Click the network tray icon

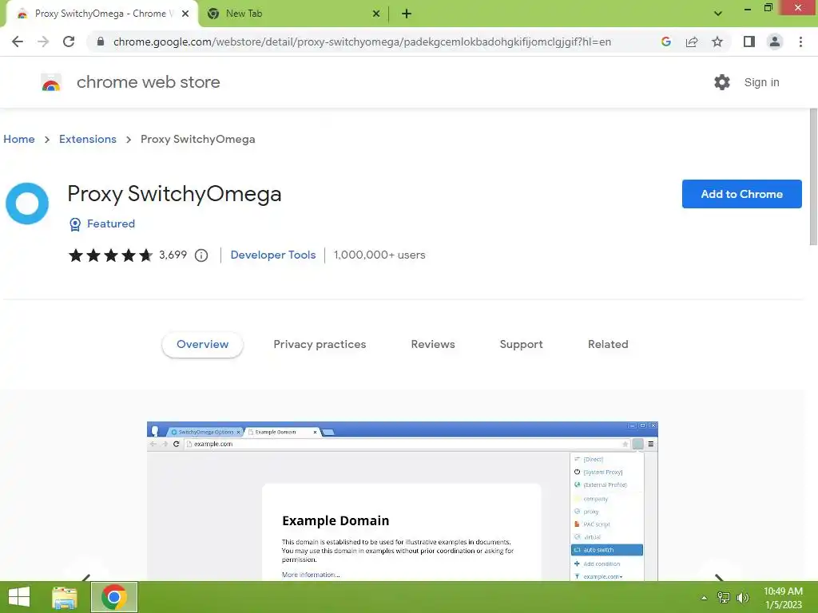click(x=724, y=598)
